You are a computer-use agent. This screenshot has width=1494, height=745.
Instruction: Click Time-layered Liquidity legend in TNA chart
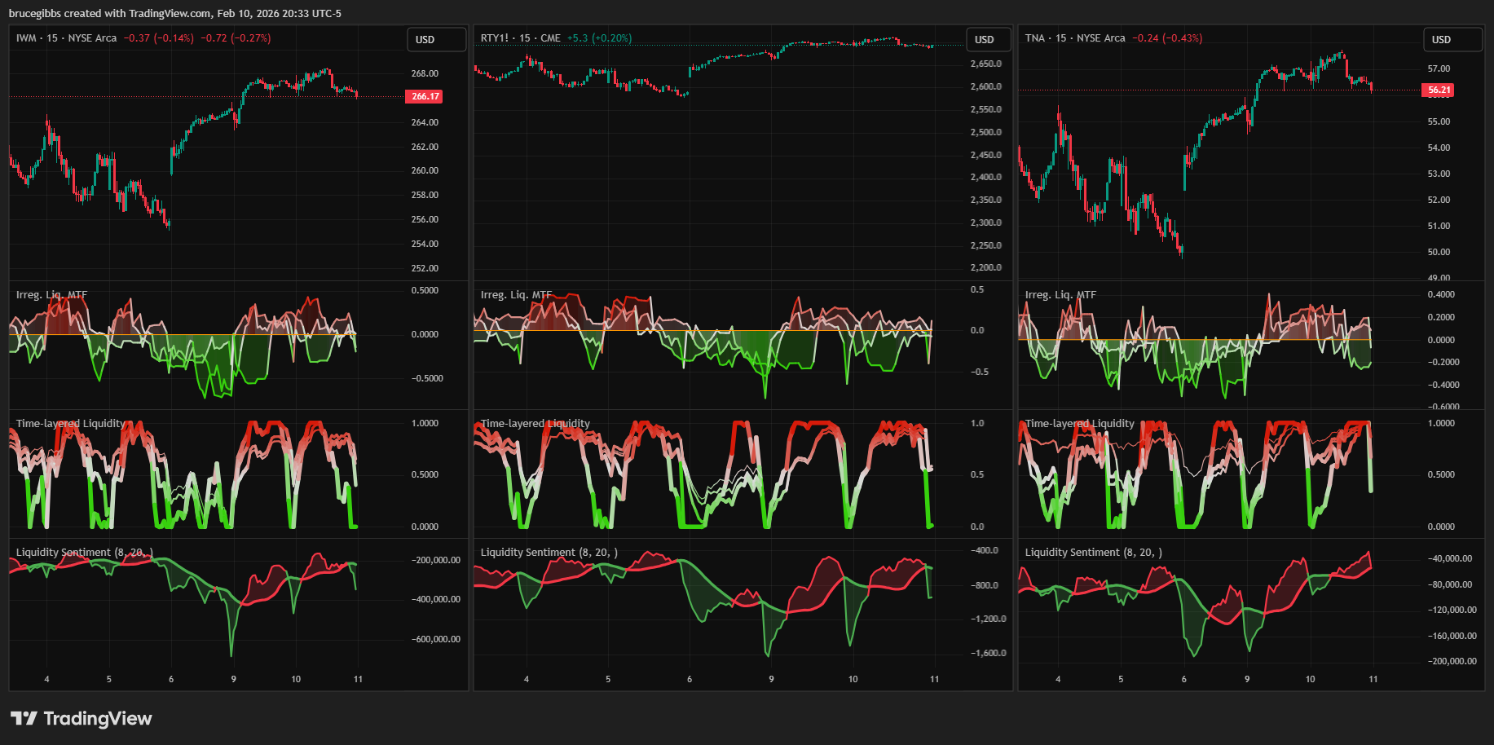point(1080,424)
